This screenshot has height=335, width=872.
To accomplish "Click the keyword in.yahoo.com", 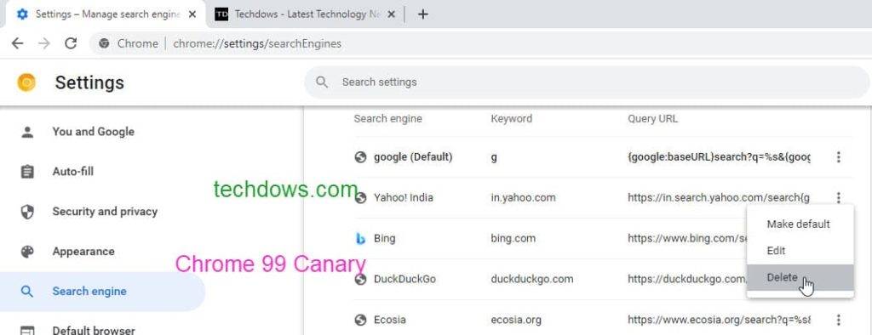I will click(524, 198).
